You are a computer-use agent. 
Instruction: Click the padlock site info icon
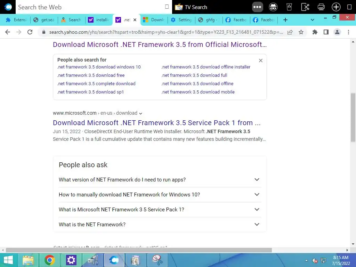pyautogui.click(x=44, y=32)
